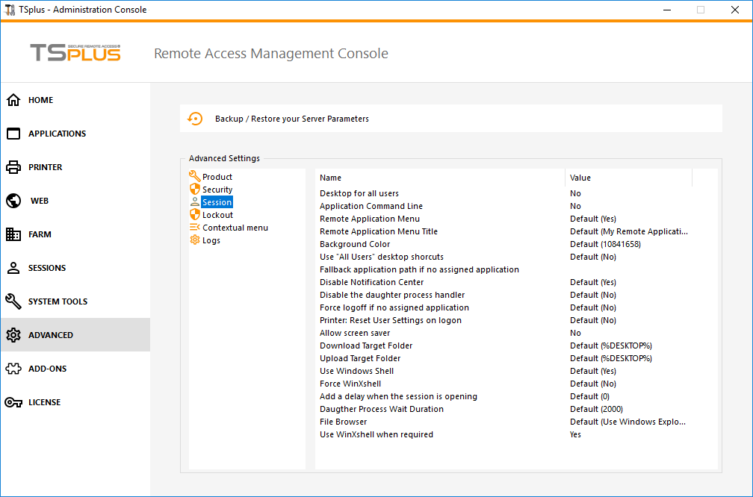The height and width of the screenshot is (497, 753).
Task: Go to the Sessions menu section
Action: [x=47, y=268]
